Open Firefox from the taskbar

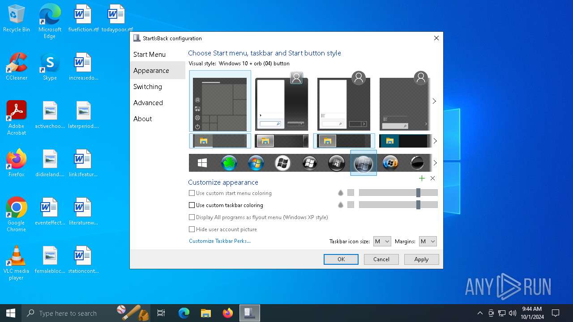(228, 313)
